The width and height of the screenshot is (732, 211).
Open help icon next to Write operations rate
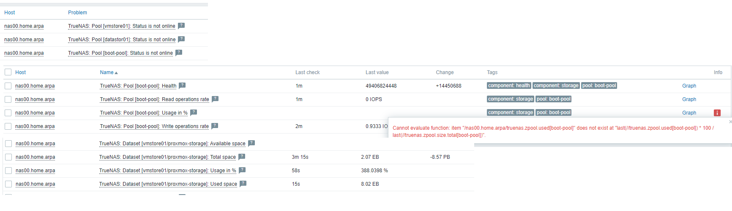point(215,126)
